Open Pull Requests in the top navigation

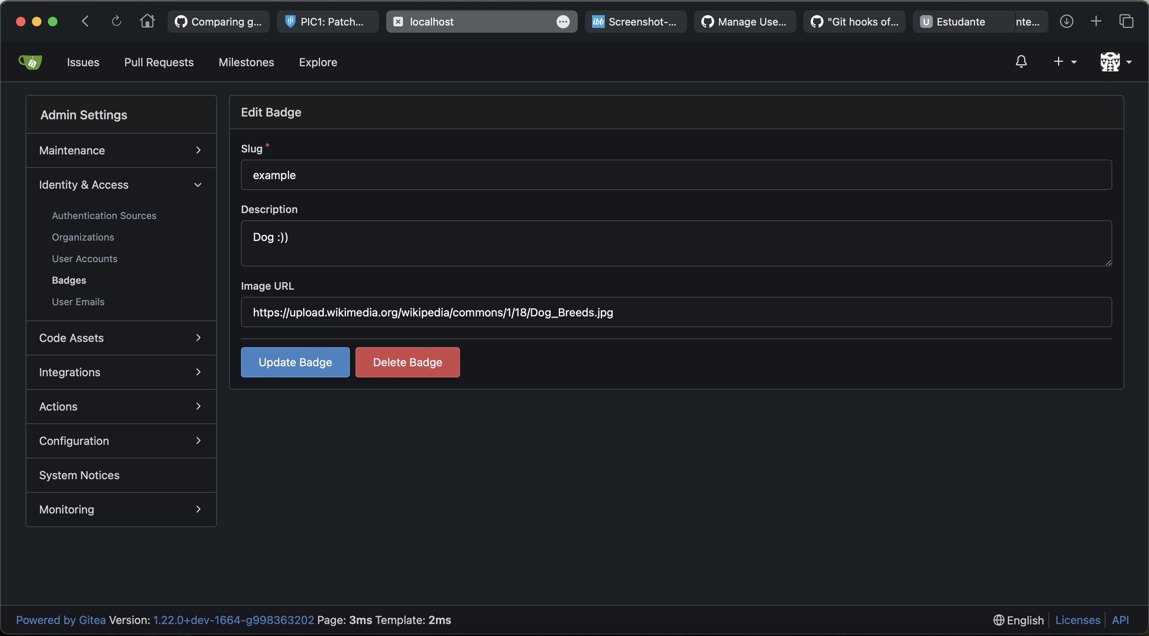tap(159, 62)
